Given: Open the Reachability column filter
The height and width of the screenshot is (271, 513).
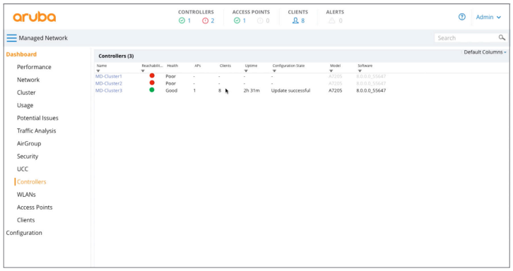Looking at the screenshot, I should pos(143,71).
